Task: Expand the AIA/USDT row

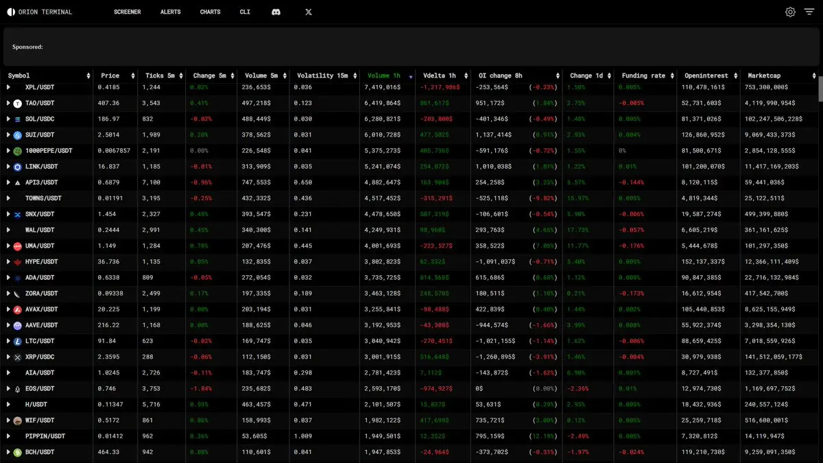Action: 8,372
